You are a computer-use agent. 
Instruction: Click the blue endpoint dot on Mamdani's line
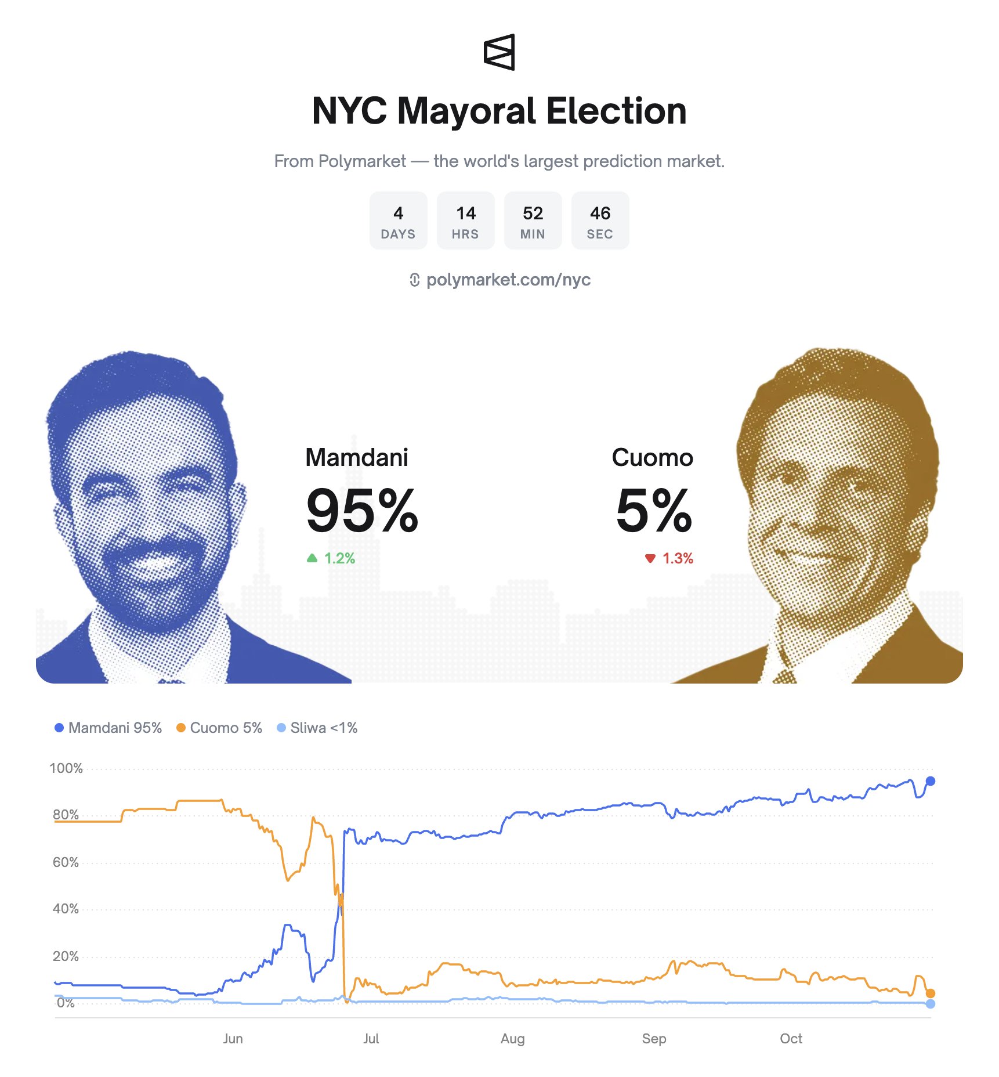click(930, 781)
